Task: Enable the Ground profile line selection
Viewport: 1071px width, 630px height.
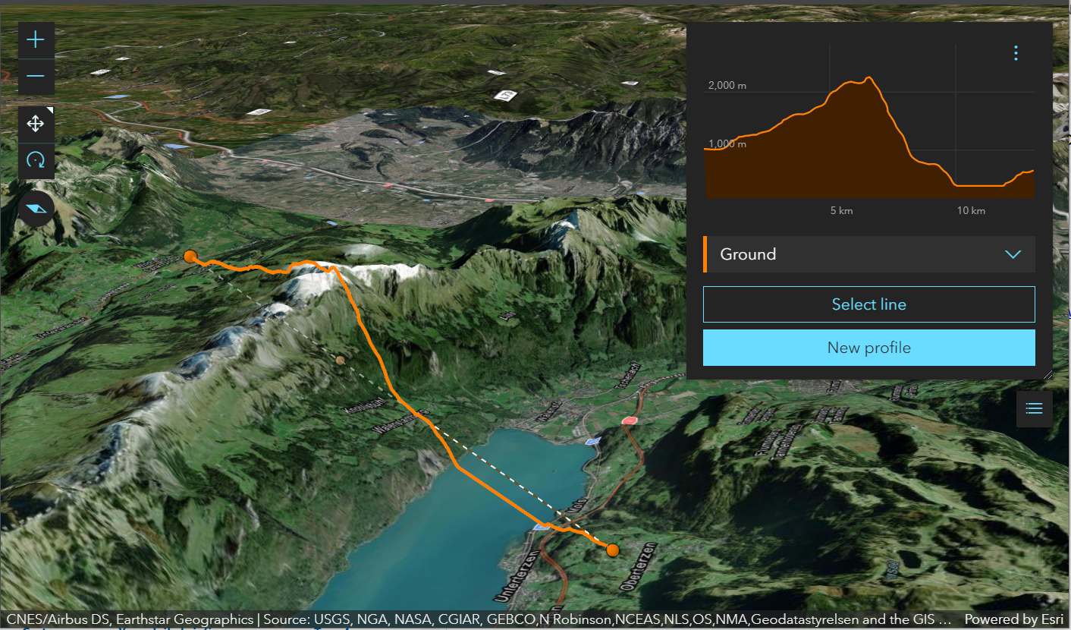Action: [869, 304]
